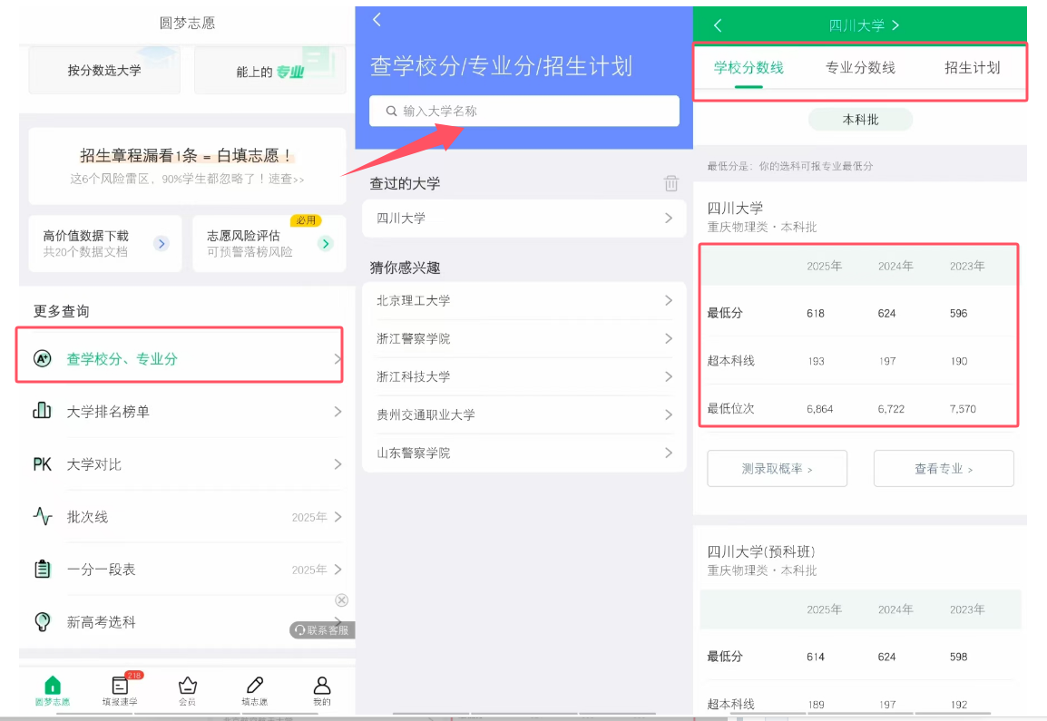Go to 我的 profile icon
Viewport: 1047px width, 721px height.
[322, 687]
